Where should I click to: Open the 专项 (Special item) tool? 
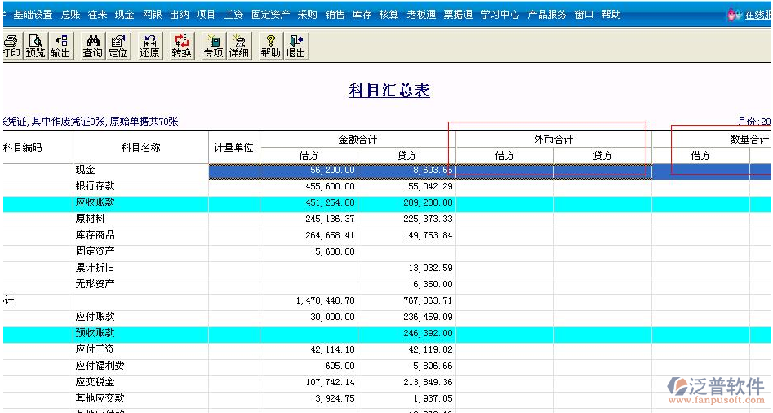pos(213,46)
